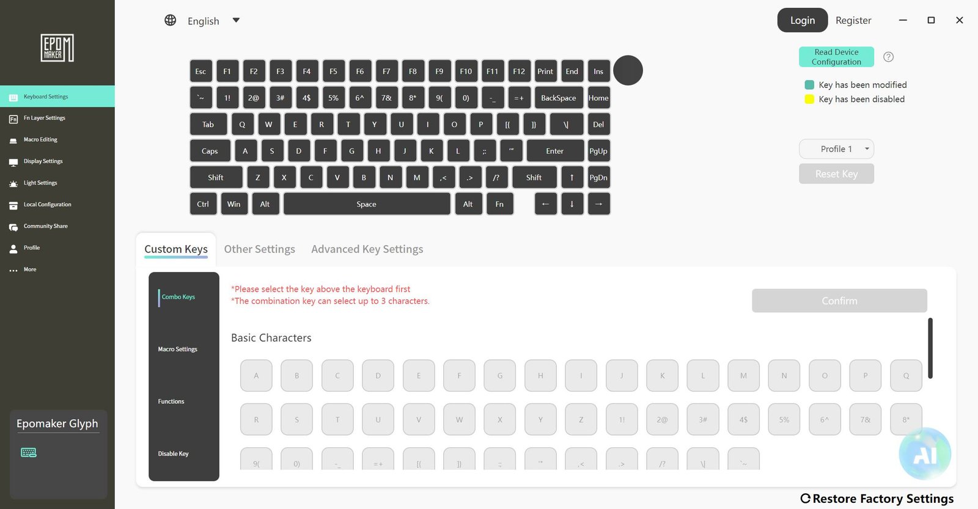
Task: Open Light Settings sidebar icon
Action: 13,183
